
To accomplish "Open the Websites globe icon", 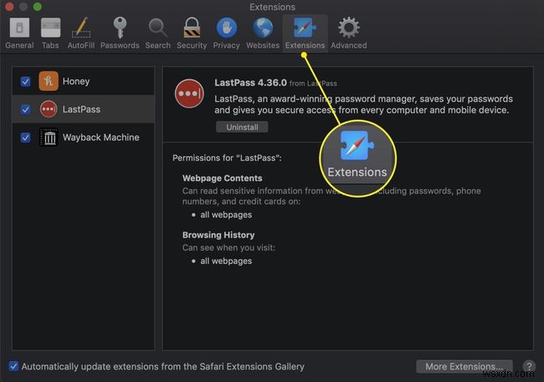I will (263, 28).
